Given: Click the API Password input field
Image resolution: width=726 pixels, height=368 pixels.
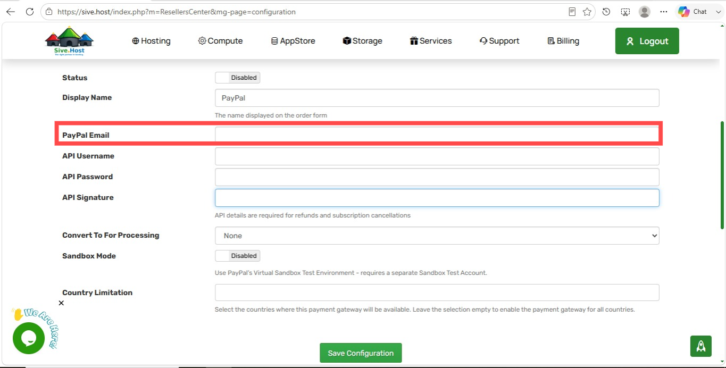Looking at the screenshot, I should pyautogui.click(x=437, y=177).
